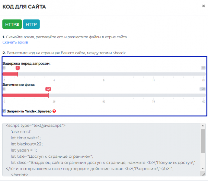Click the code textarea scrollbar thumb
This screenshot has width=208, height=181.
tap(203, 141)
